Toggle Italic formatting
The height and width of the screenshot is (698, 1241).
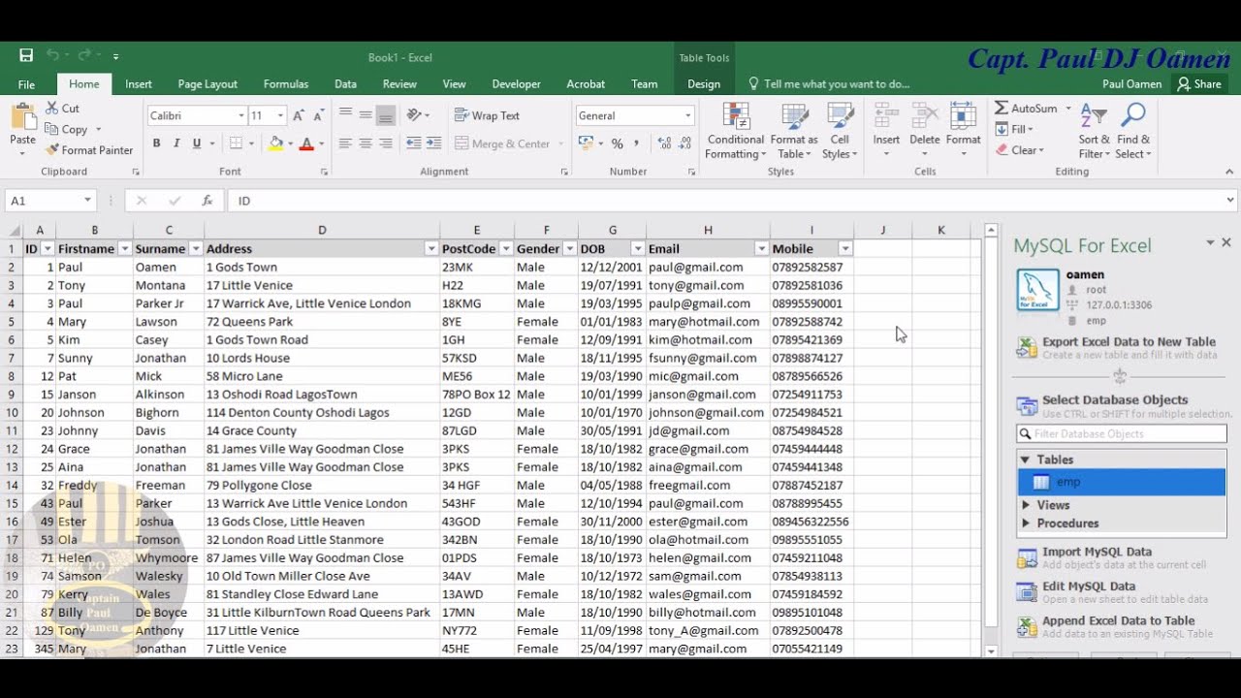[x=176, y=143]
